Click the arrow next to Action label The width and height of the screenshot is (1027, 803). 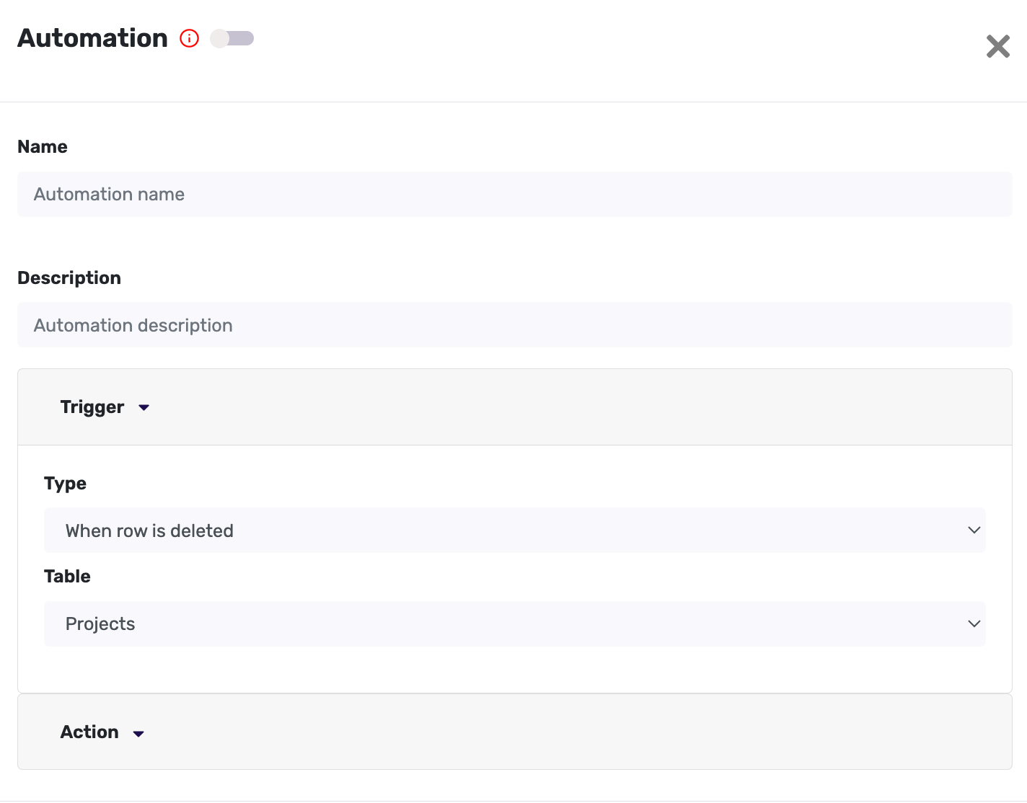[138, 732]
